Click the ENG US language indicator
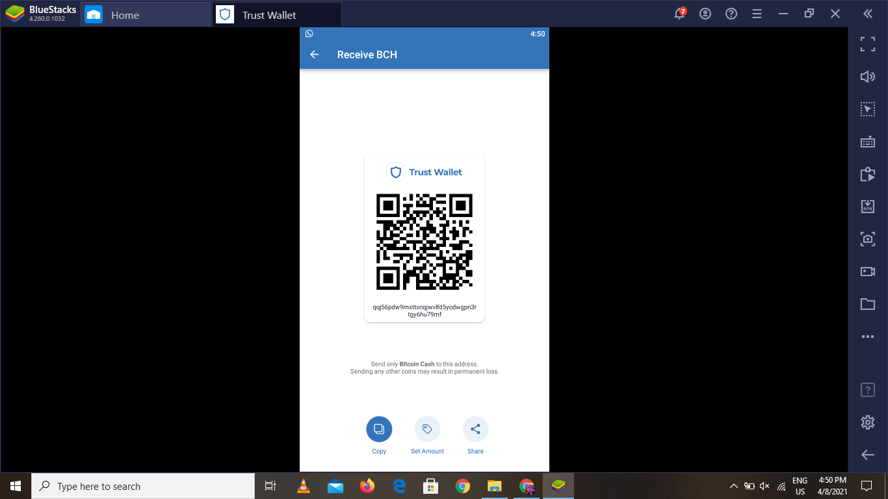This screenshot has width=888, height=499. pyautogui.click(x=800, y=486)
